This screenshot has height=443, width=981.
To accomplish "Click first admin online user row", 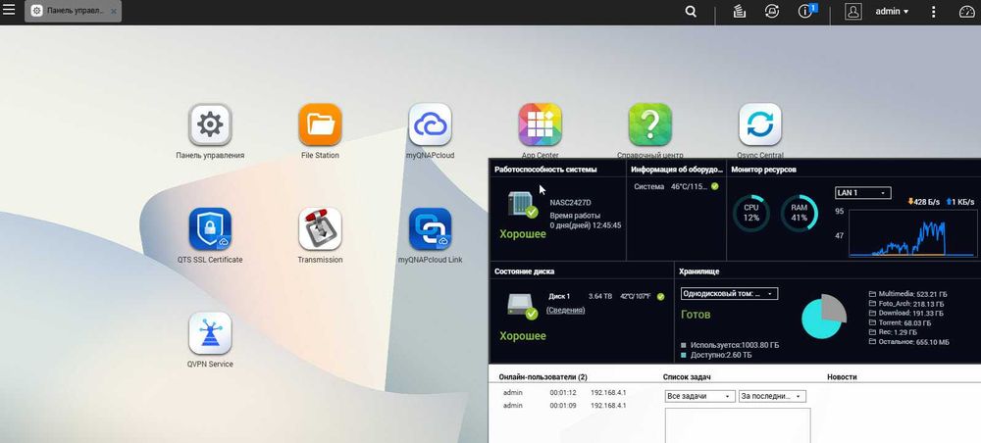I will [x=565, y=392].
